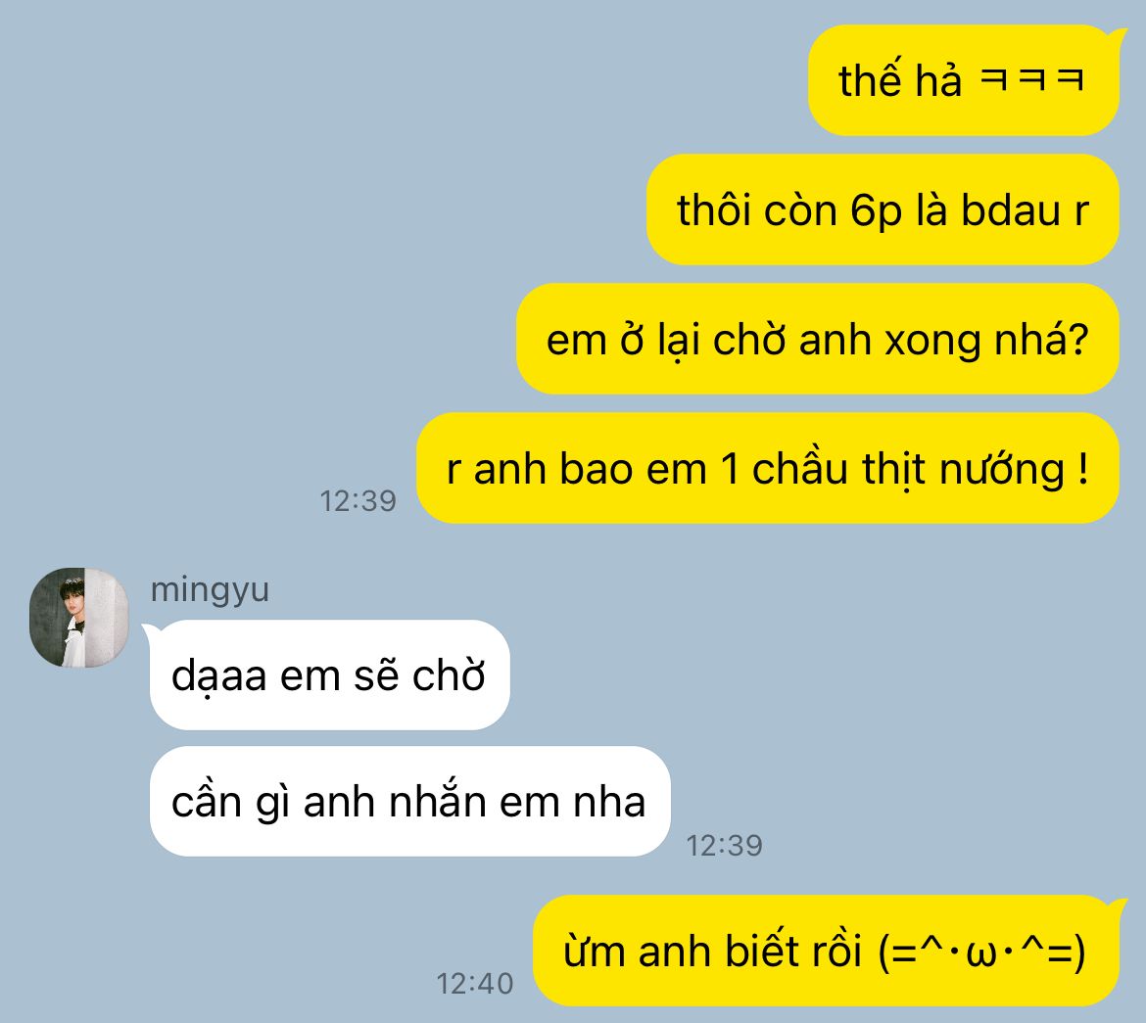Tap the mingyu sender name

[210, 590]
